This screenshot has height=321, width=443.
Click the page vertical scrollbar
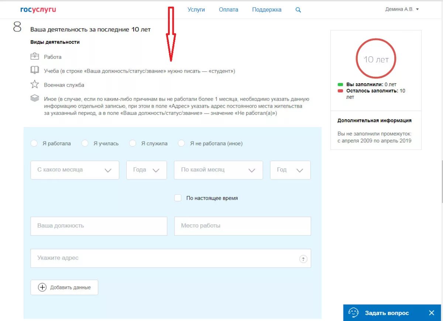pyautogui.click(x=442, y=182)
